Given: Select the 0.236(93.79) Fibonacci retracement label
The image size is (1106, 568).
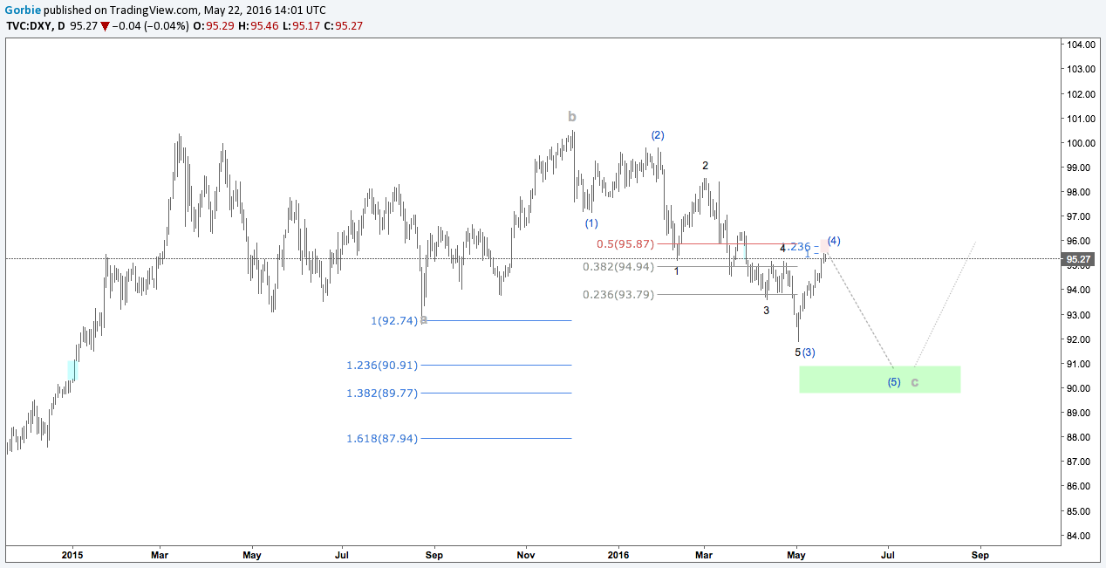Looking at the screenshot, I should point(618,295).
